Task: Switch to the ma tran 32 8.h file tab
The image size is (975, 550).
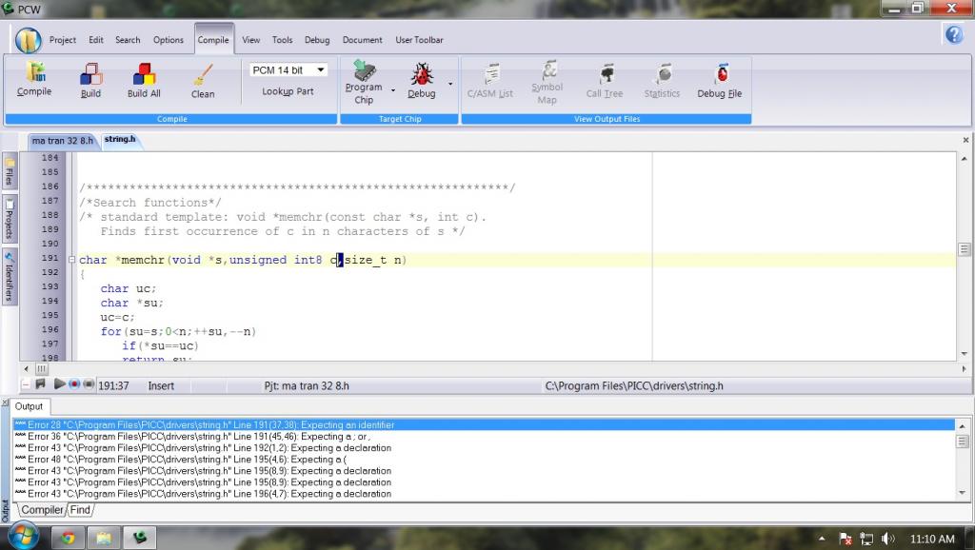Action: [x=63, y=141]
